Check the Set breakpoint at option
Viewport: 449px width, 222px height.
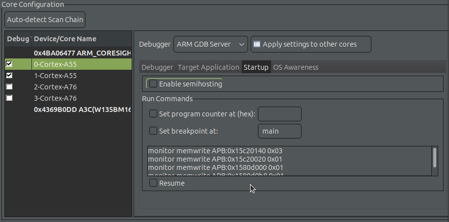point(154,131)
